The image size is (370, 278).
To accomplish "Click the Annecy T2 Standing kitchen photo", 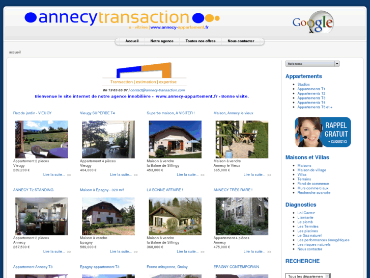I will point(42,216).
